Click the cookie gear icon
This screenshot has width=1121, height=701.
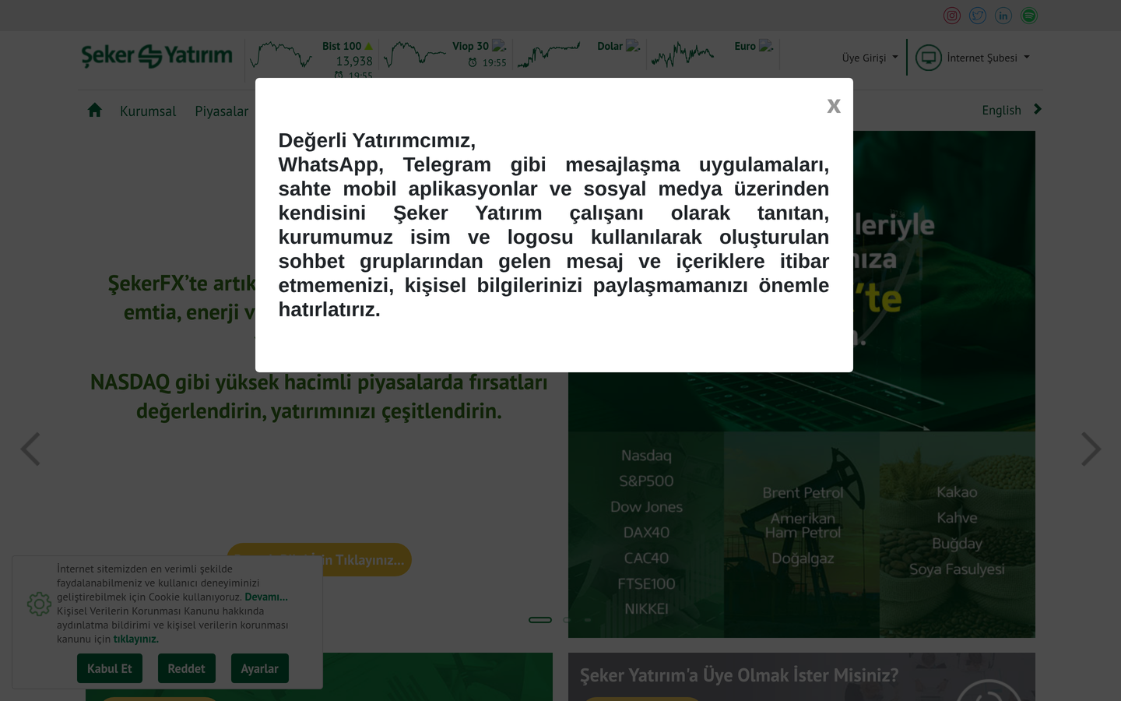click(x=39, y=604)
